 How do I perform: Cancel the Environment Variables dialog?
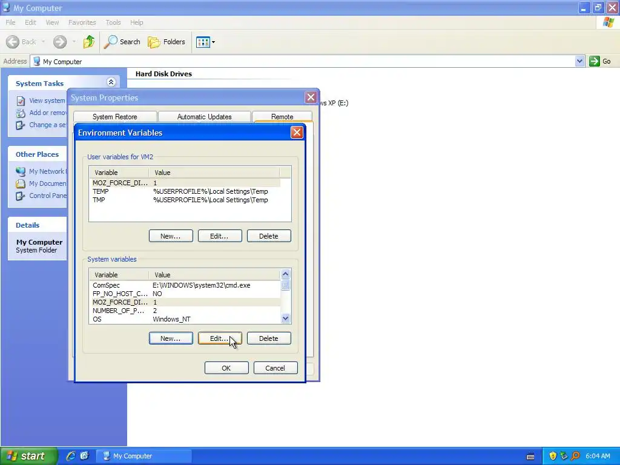(x=275, y=368)
